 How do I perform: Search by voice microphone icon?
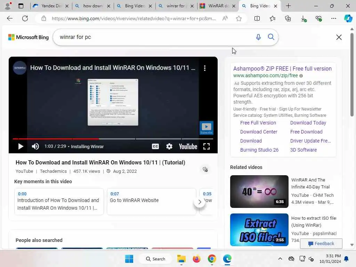(258, 37)
